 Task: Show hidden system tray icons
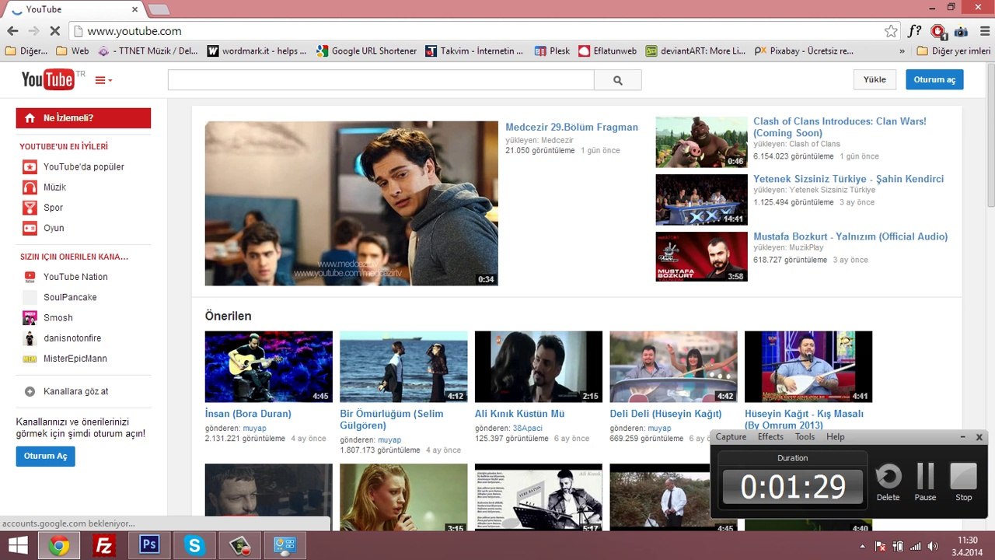coord(862,546)
